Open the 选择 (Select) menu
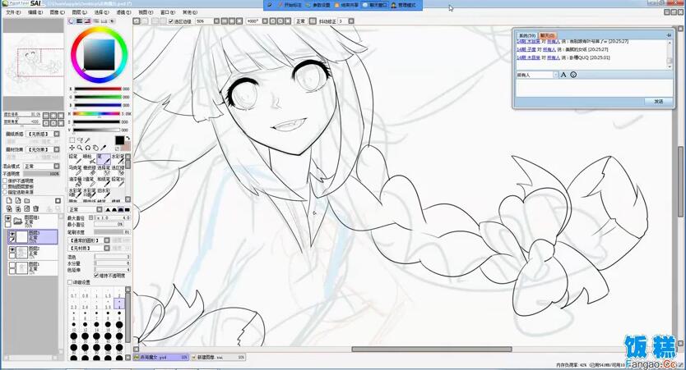Viewport: 686px width, 370px height. click(x=101, y=12)
